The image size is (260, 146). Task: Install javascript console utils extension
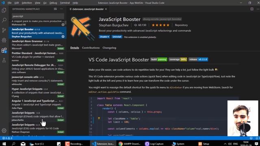[61, 84]
